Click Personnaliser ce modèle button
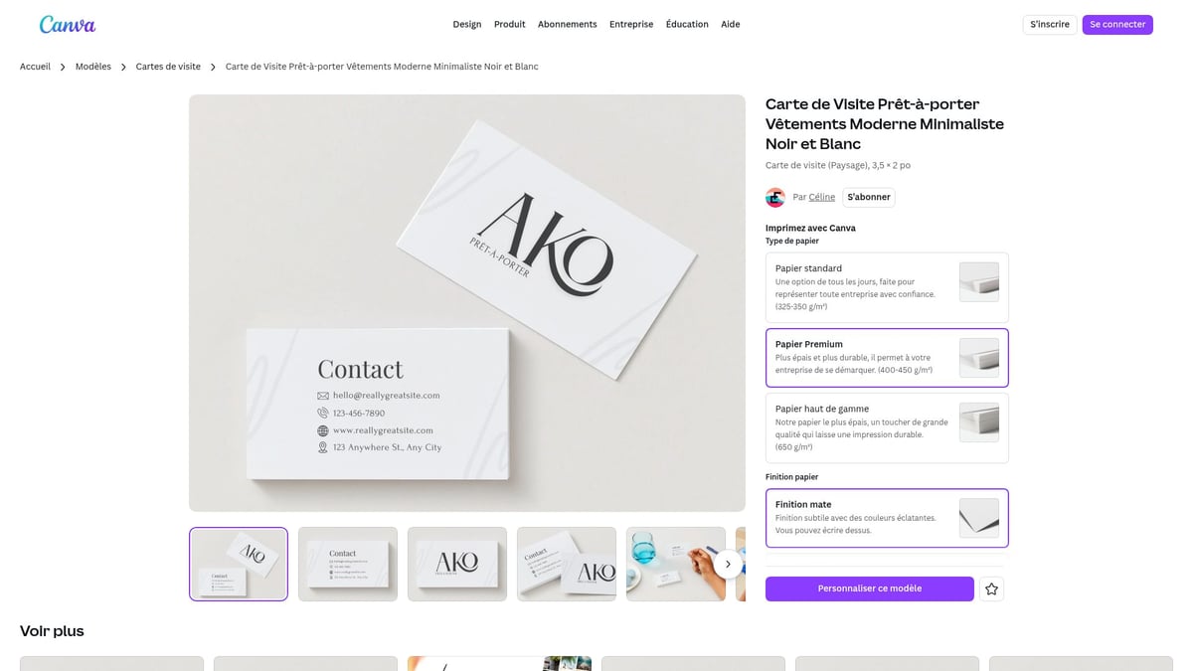The image size is (1193, 671). pyautogui.click(x=869, y=588)
